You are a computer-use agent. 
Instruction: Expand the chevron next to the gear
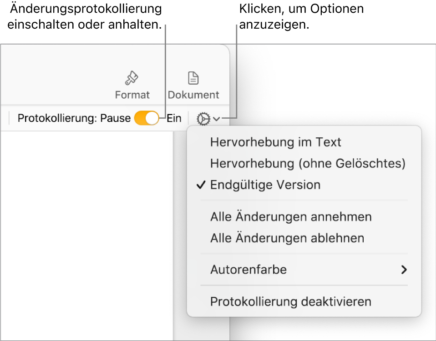[217, 119]
